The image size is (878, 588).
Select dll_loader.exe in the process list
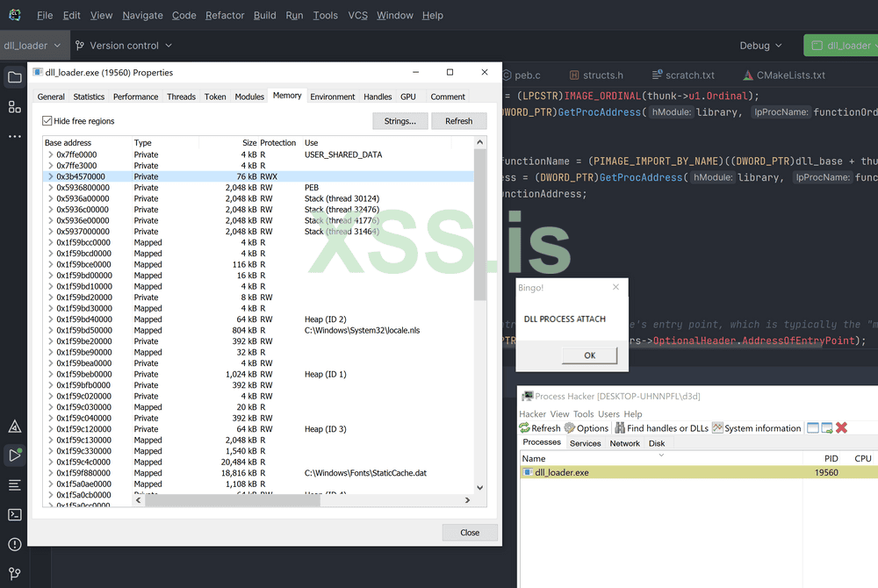click(562, 472)
